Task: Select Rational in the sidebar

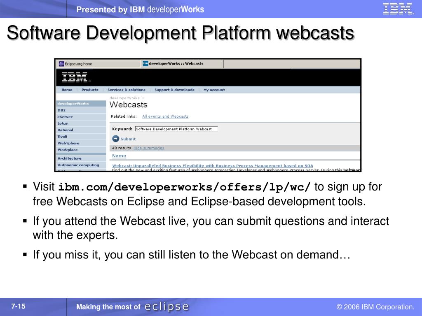Action: click(81, 130)
